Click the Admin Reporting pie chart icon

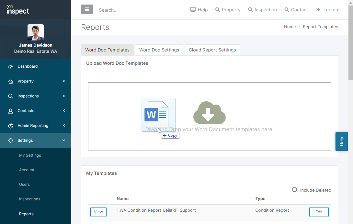[x=11, y=126]
